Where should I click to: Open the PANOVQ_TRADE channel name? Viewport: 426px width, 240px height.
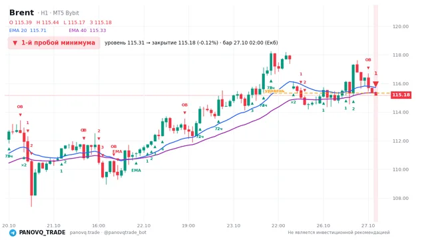click(42, 233)
